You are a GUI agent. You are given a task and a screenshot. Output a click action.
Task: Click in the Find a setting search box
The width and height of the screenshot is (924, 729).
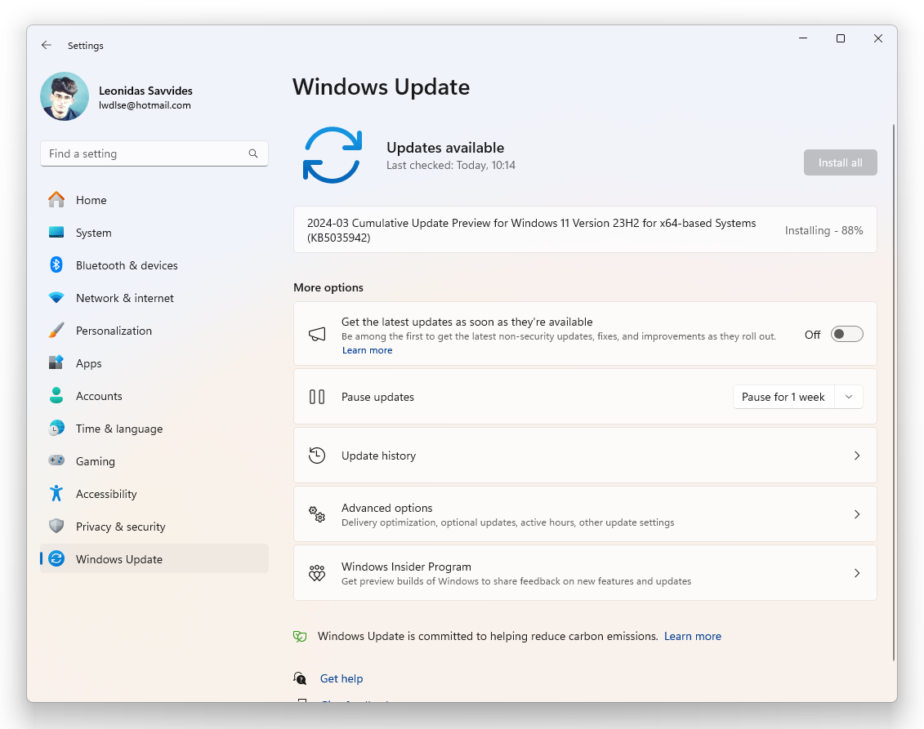click(154, 153)
